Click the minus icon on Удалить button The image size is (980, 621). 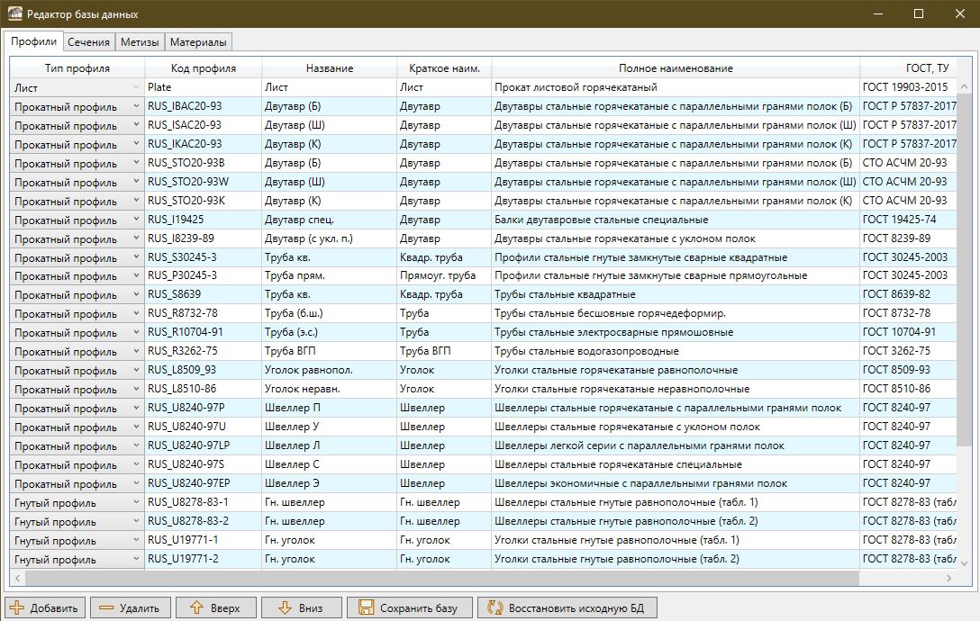(106, 608)
